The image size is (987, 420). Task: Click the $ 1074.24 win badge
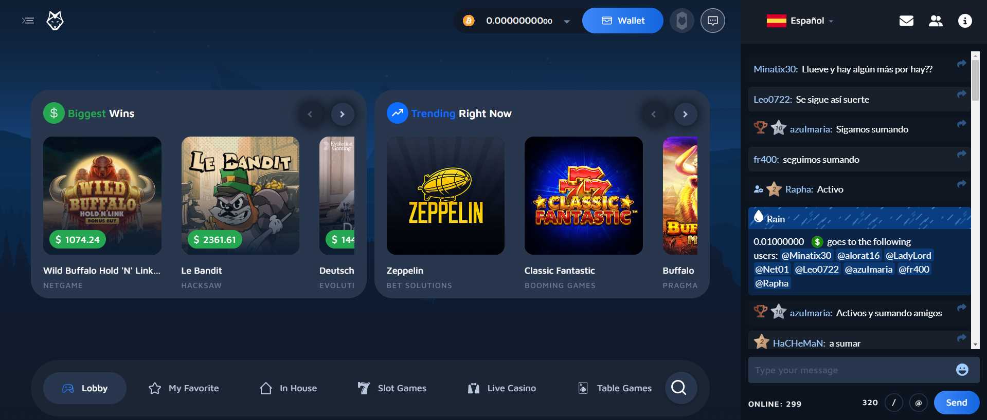(78, 239)
